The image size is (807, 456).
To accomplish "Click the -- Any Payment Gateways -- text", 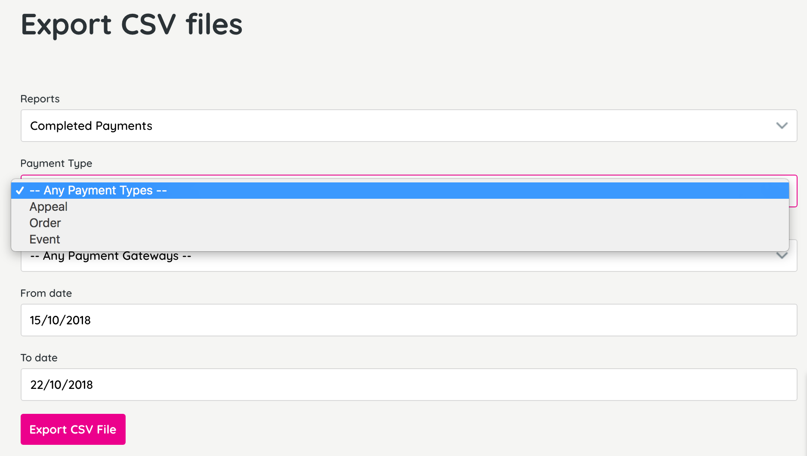I will coord(110,256).
